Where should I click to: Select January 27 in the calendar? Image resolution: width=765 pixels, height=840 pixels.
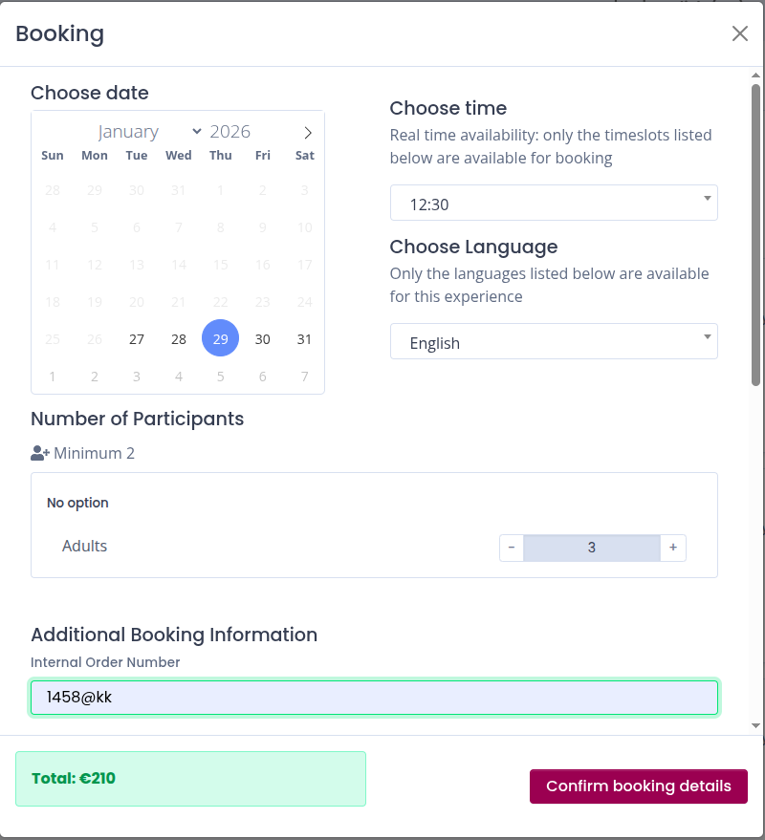click(x=137, y=339)
